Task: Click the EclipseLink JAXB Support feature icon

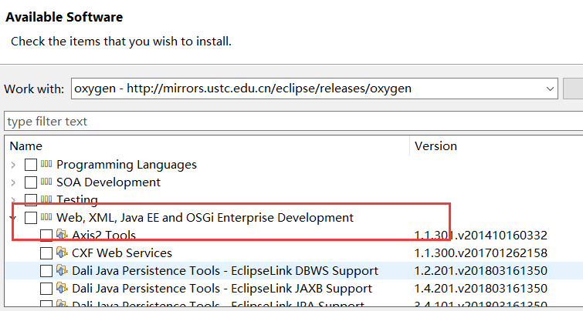Action: tap(62, 288)
